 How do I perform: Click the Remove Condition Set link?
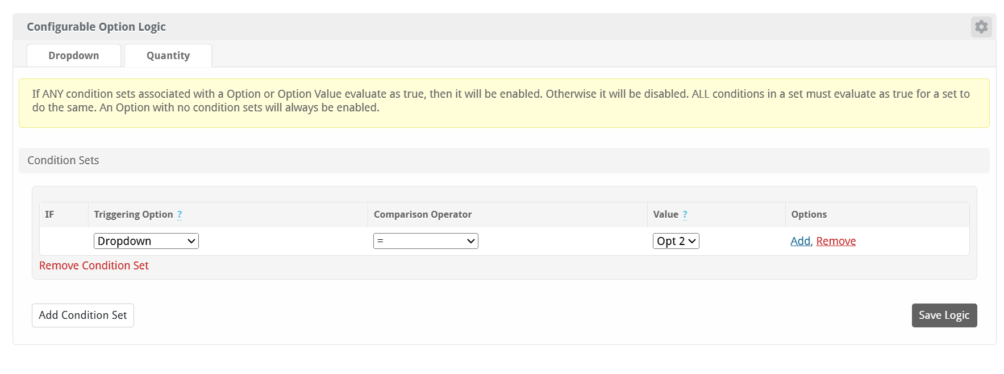tap(94, 265)
